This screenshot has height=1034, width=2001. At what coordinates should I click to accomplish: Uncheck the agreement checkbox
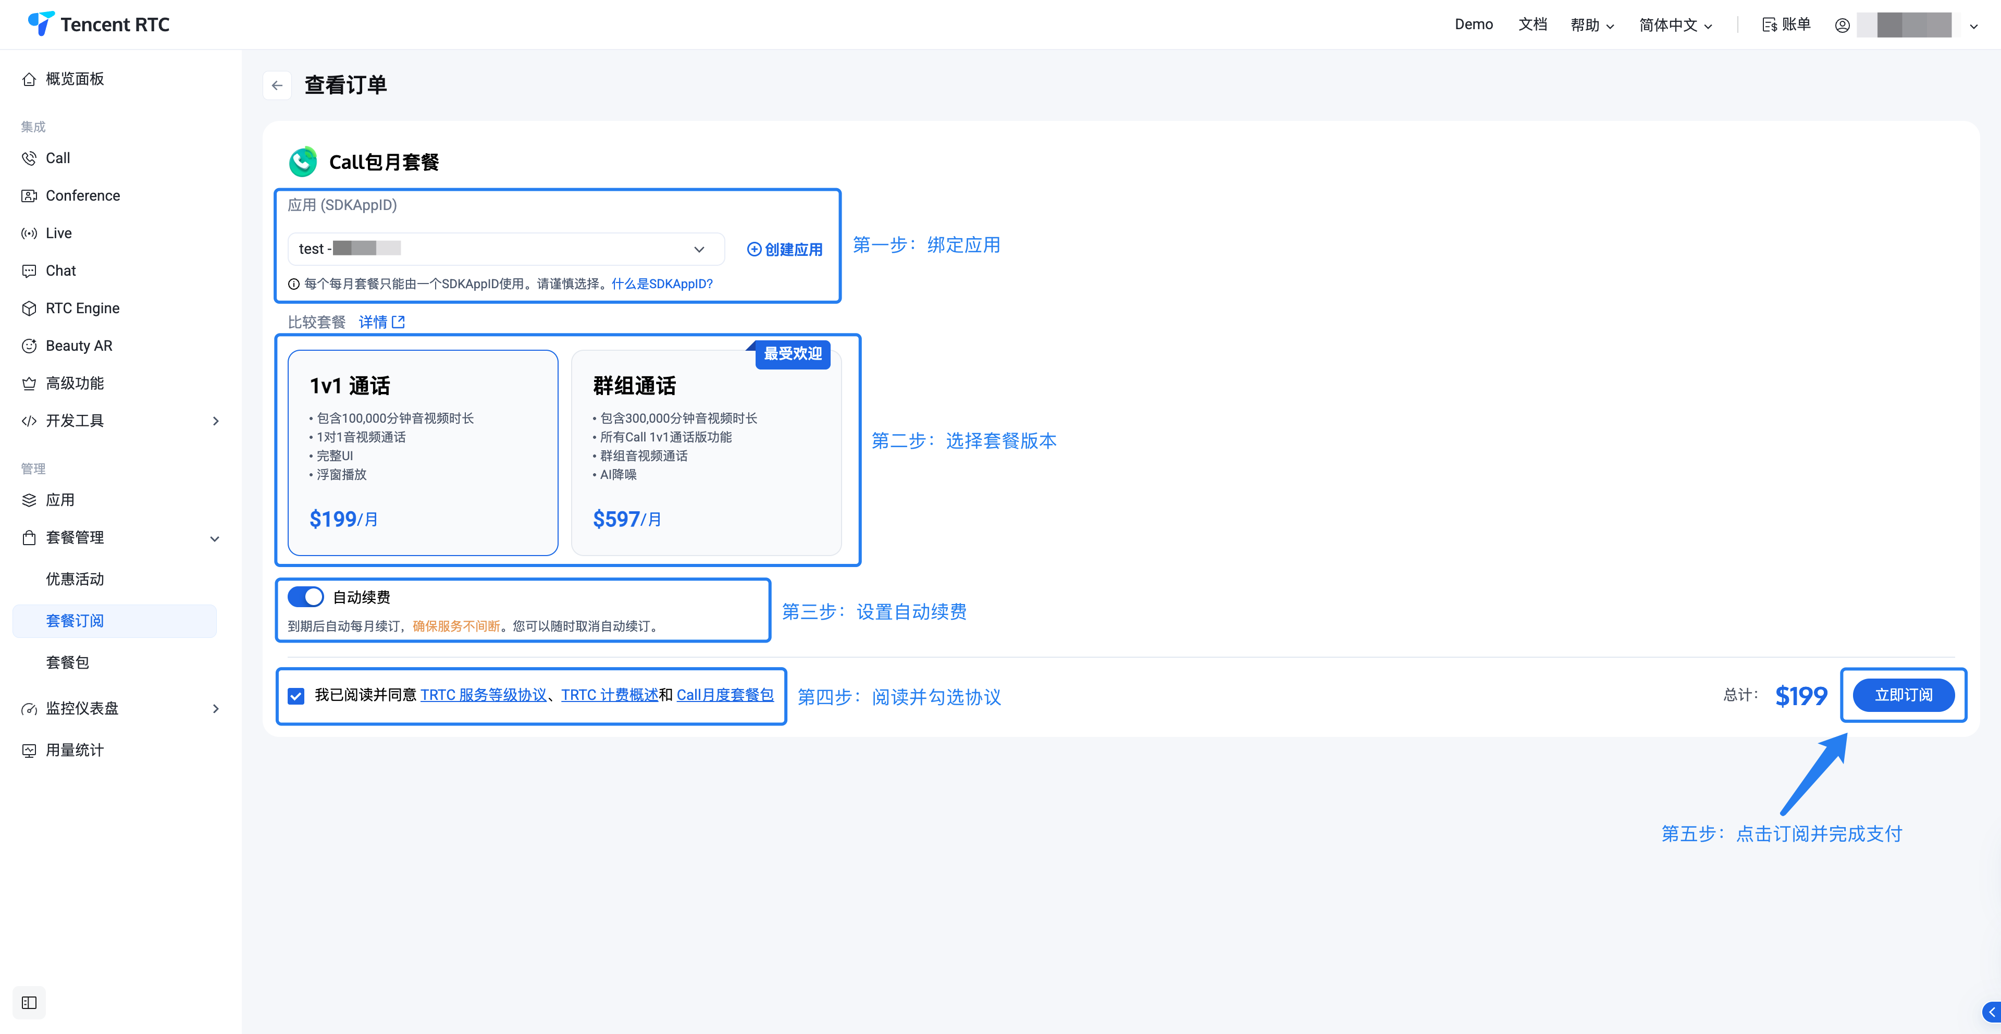[x=296, y=695]
